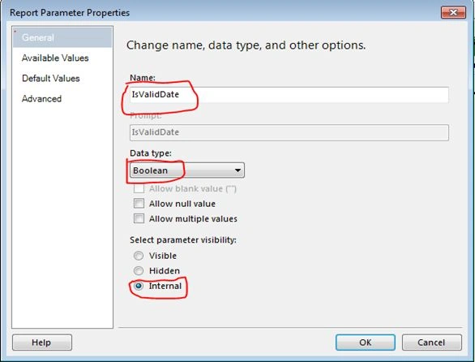The height and width of the screenshot is (362, 475).
Task: Click the Name field containing IsValidDate
Action: pyautogui.click(x=289, y=95)
